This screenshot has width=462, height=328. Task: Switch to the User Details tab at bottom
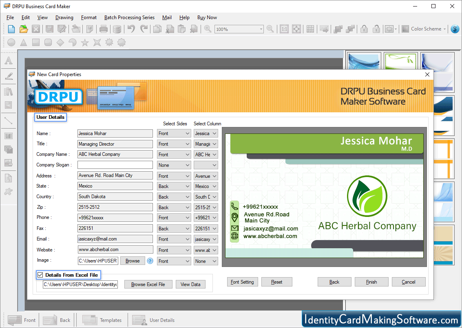153,320
